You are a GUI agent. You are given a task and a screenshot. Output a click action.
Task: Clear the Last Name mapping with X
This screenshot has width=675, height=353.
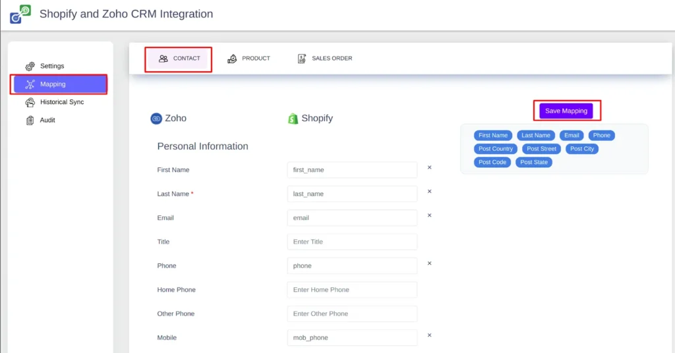click(x=429, y=192)
